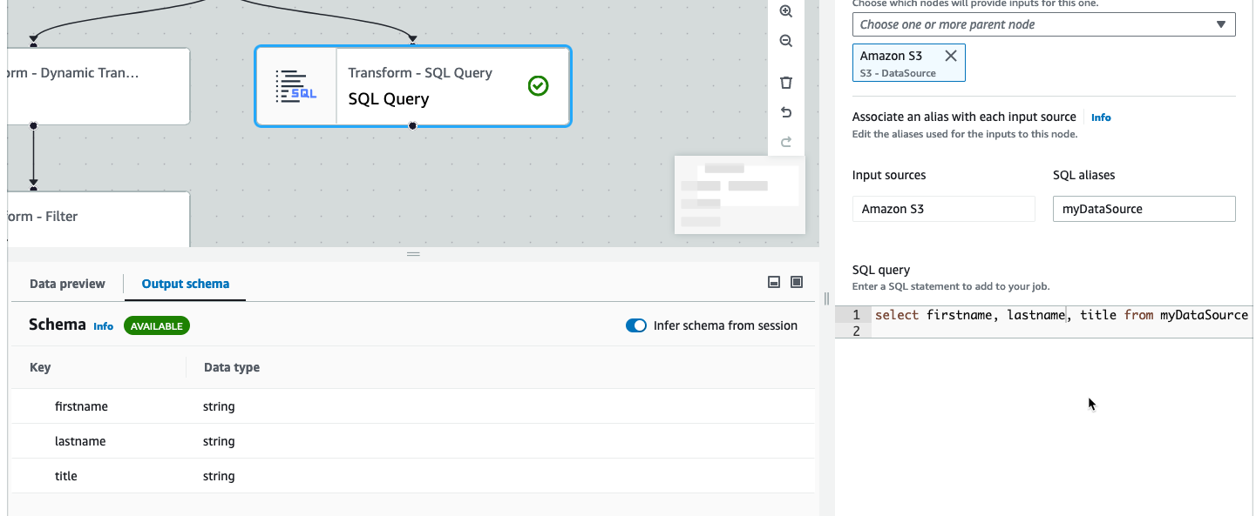This screenshot has width=1256, height=516.
Task: Click the canvas minimap preview
Action: tap(739, 193)
